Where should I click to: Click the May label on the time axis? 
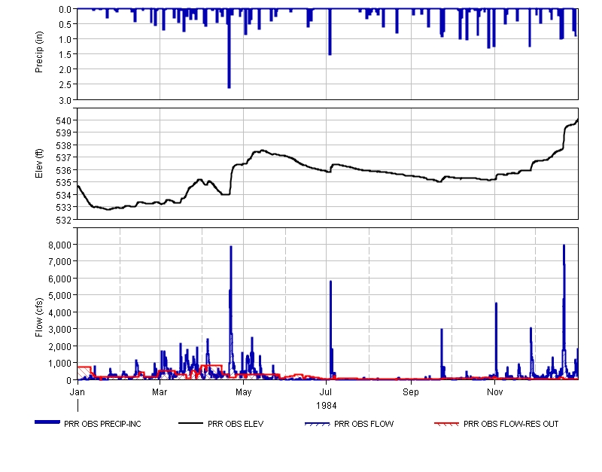pyautogui.click(x=243, y=392)
